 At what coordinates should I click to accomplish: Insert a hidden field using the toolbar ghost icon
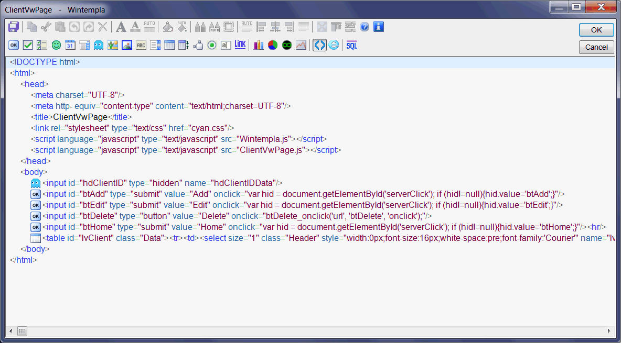point(99,46)
